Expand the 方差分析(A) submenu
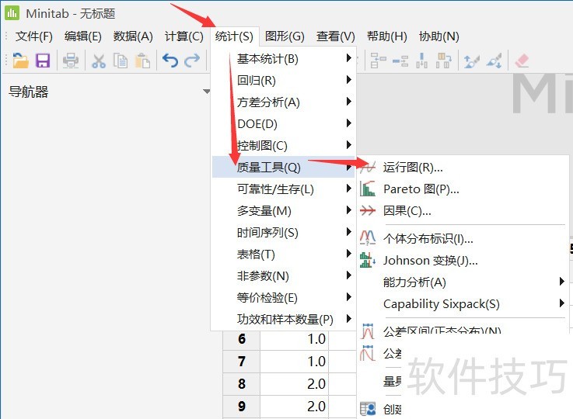The image size is (573, 419). tap(283, 102)
